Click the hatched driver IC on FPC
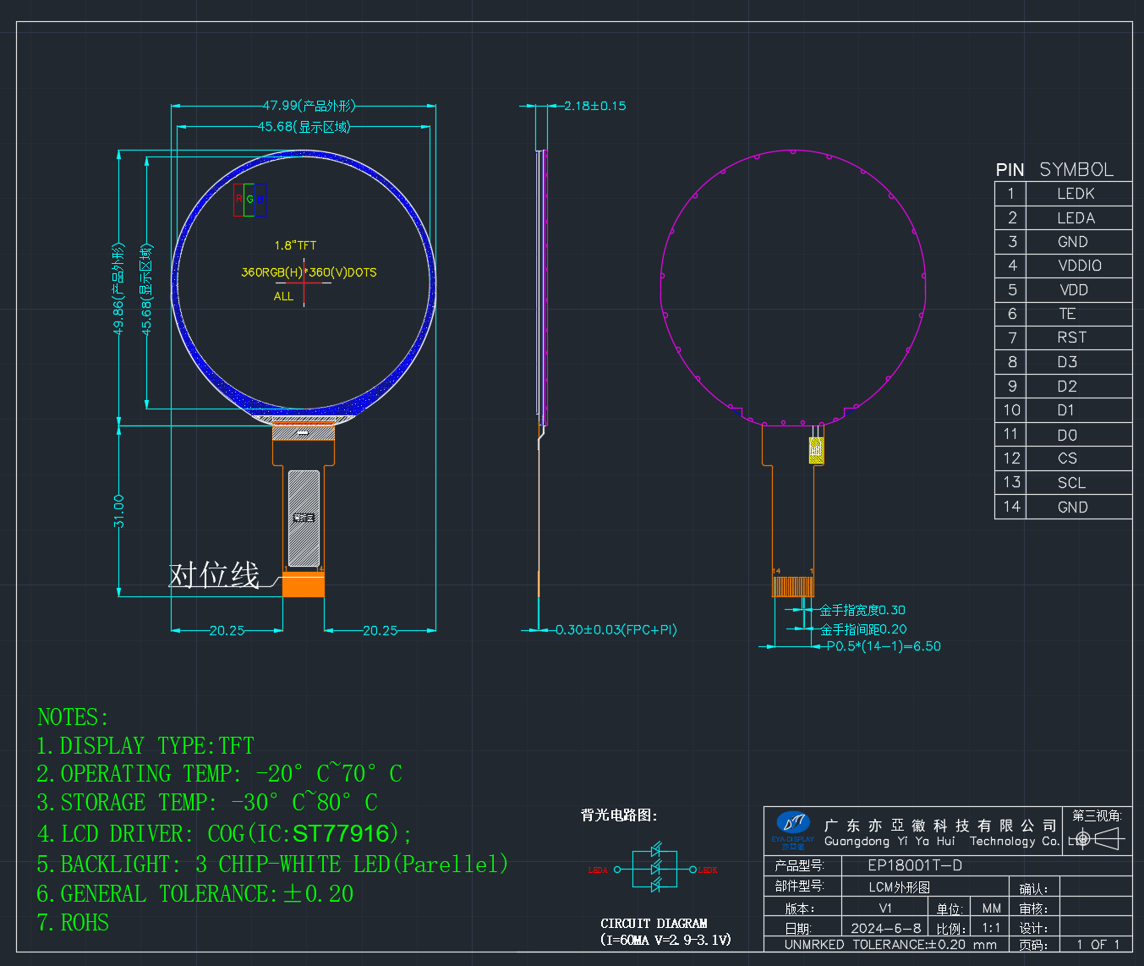 (x=304, y=519)
